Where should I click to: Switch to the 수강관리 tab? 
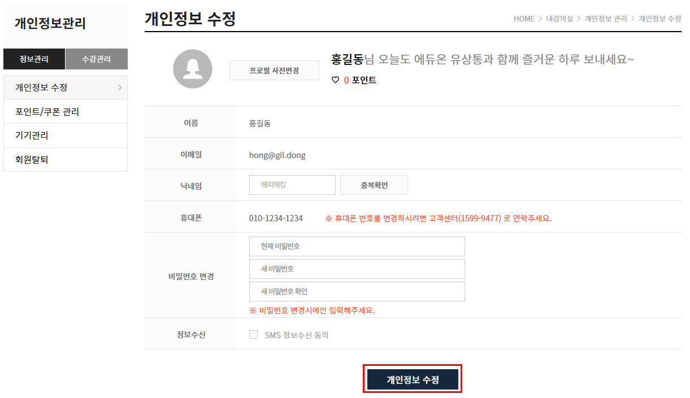click(96, 59)
